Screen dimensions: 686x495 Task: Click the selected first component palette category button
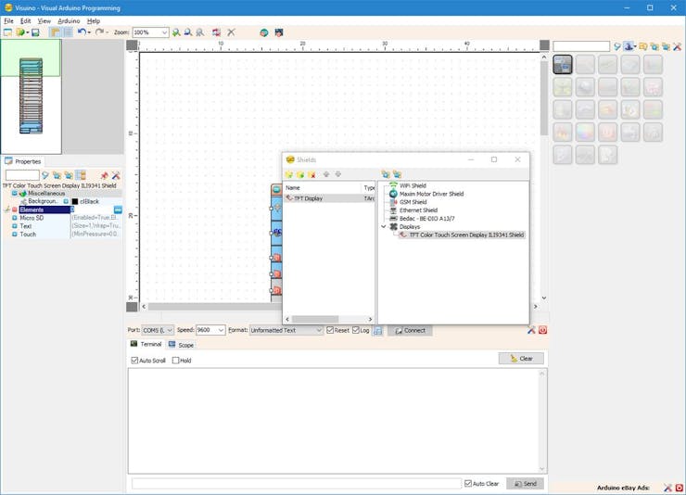[563, 64]
